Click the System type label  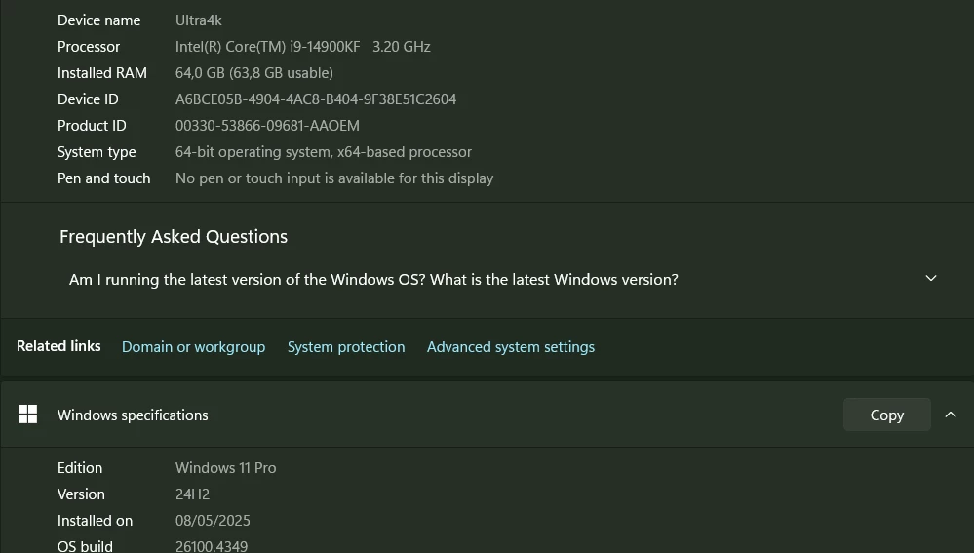coord(97,152)
